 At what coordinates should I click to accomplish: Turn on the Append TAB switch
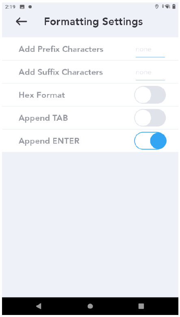pyautogui.click(x=150, y=118)
